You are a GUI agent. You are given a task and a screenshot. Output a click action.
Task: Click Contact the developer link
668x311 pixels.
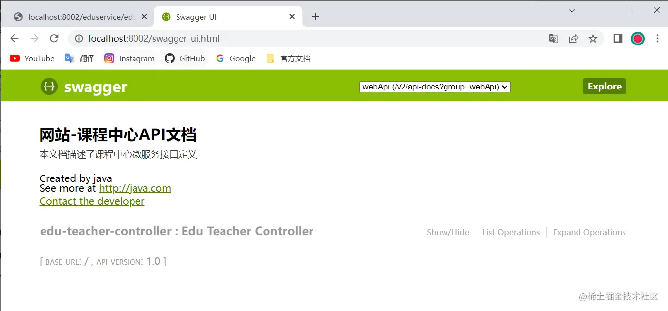92,201
